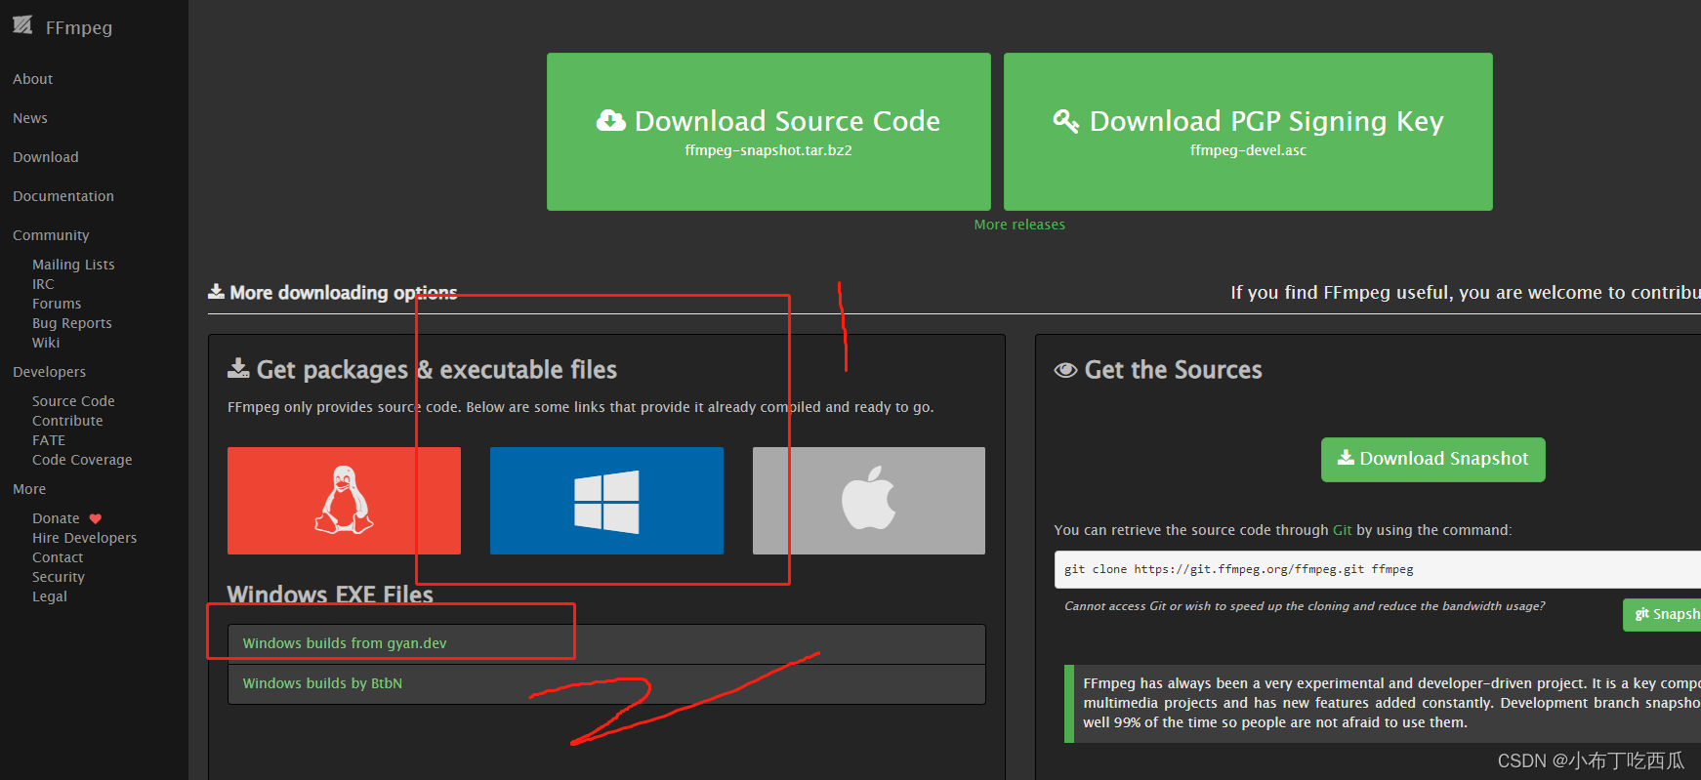Open the Donate link
The image size is (1701, 780).
pos(56,518)
